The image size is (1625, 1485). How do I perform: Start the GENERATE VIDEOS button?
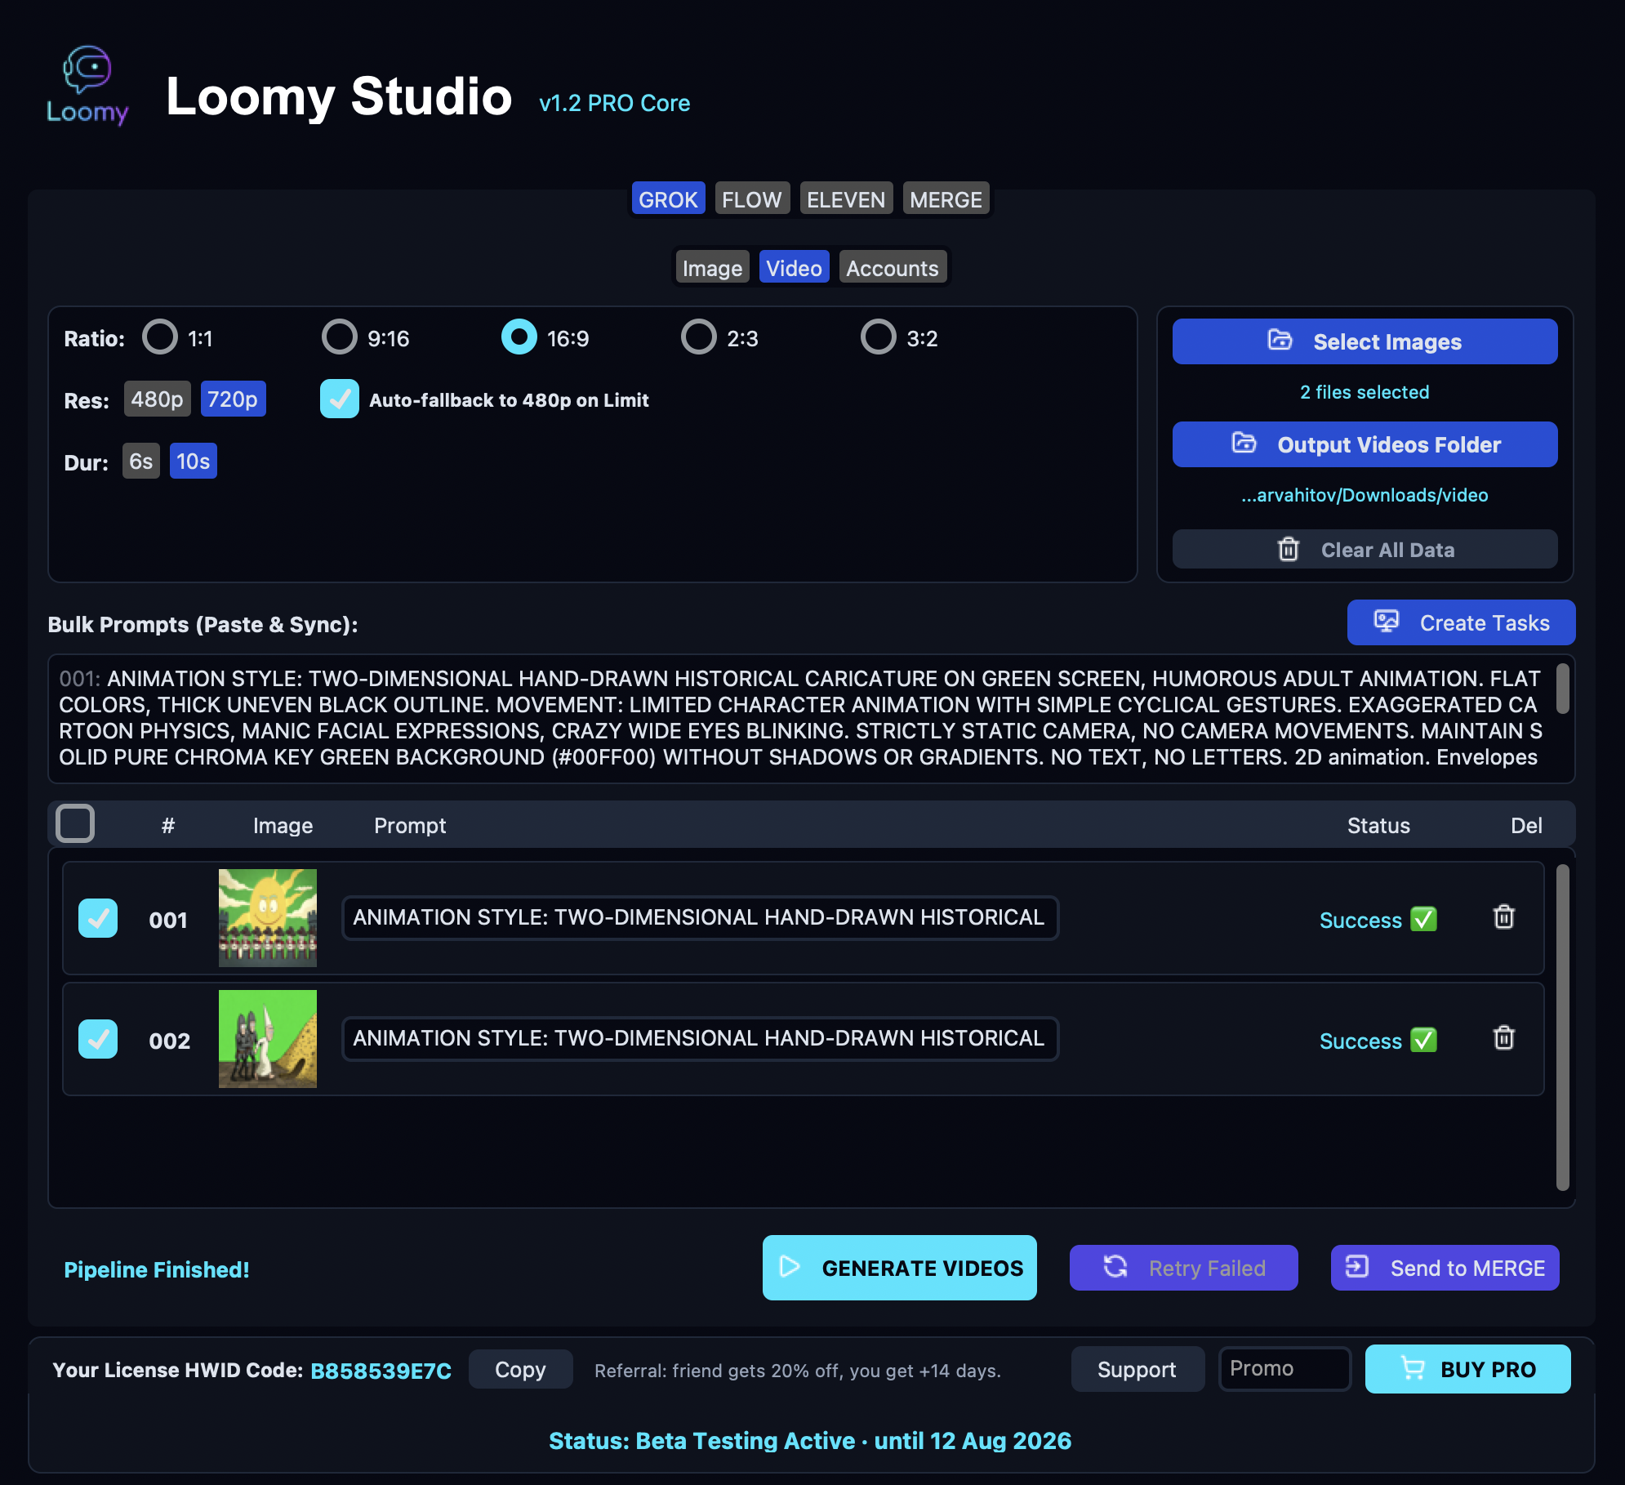899,1268
